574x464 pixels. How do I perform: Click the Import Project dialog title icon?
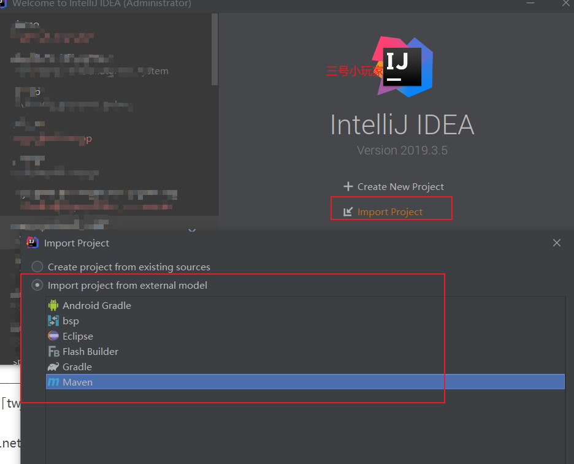pos(33,243)
